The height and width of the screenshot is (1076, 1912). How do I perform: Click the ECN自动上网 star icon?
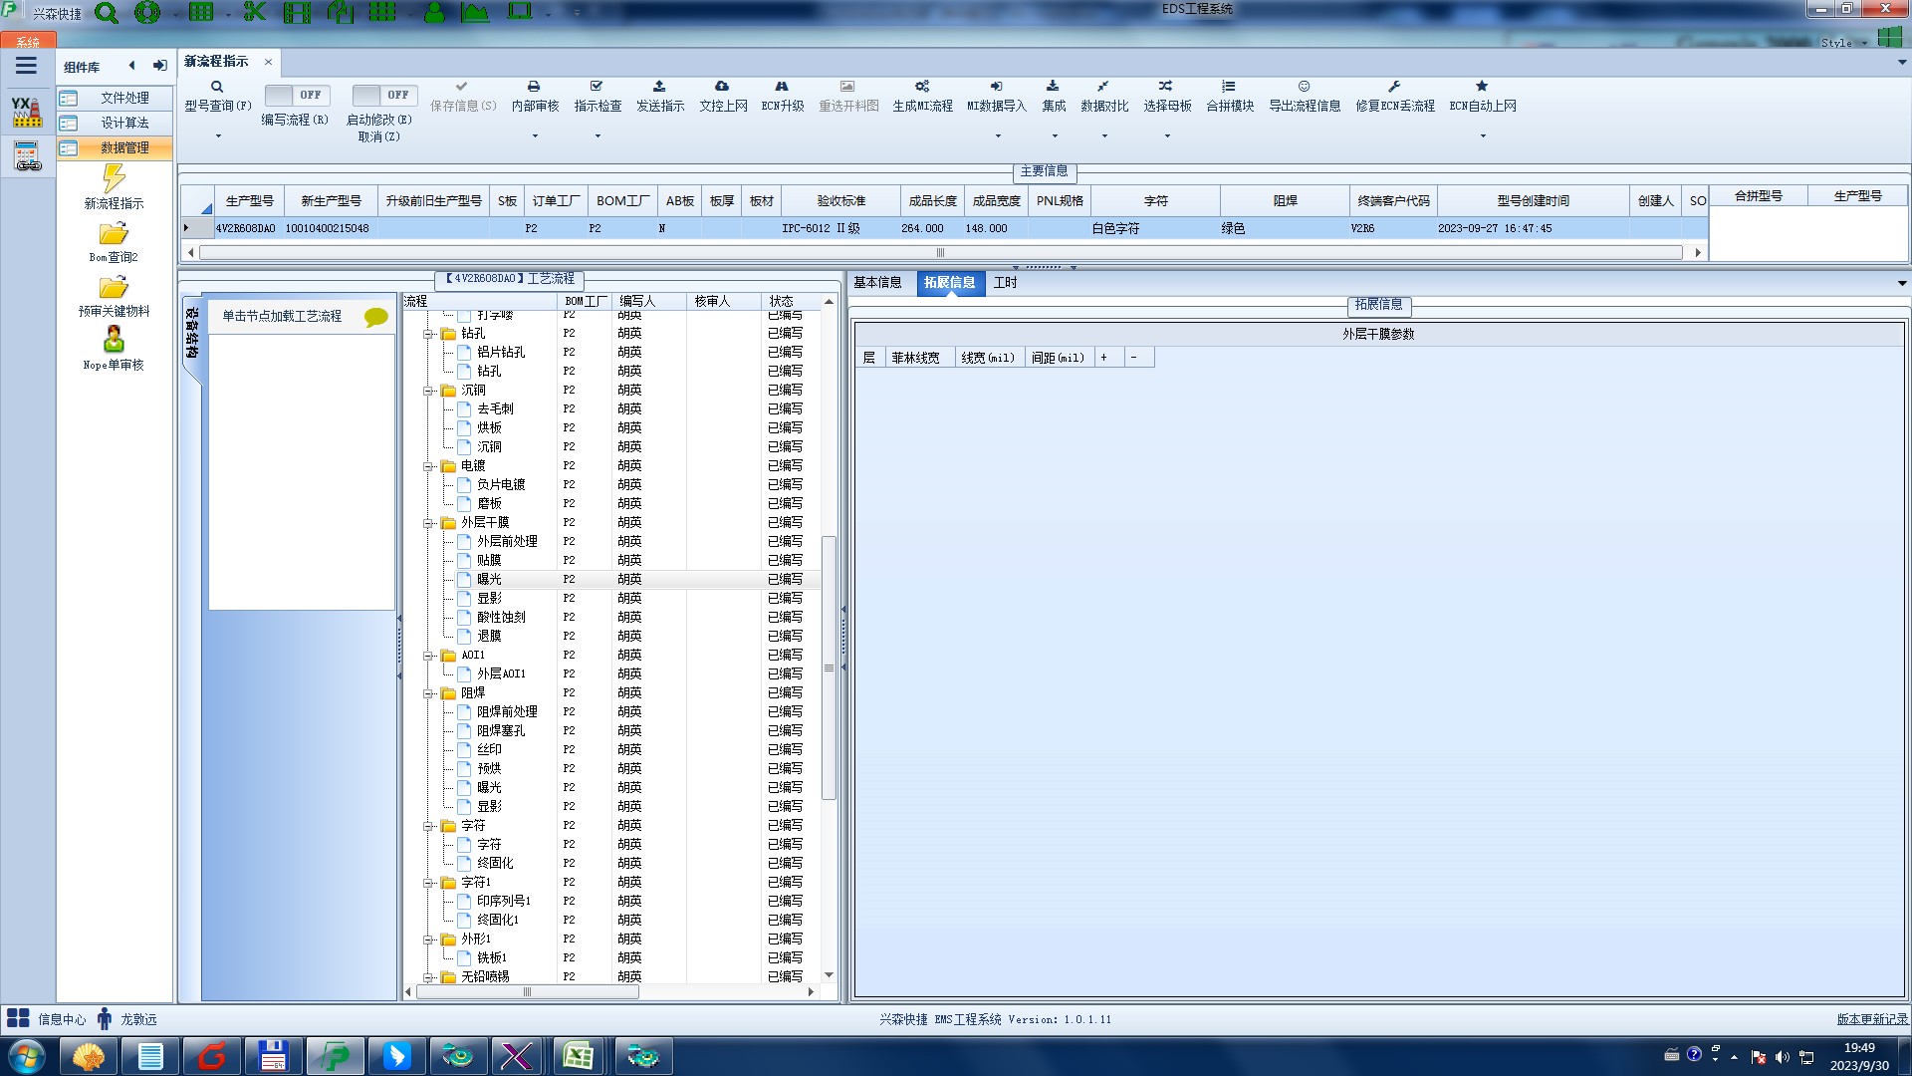click(x=1482, y=87)
